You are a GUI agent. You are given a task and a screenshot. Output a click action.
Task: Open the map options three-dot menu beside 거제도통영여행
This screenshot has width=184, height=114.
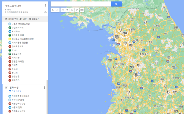click(x=45, y=5)
